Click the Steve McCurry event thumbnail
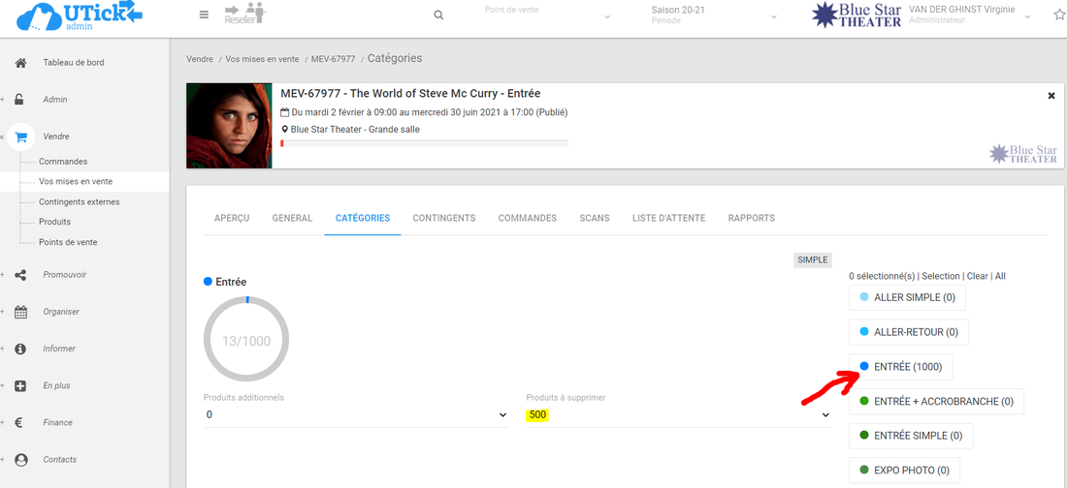 click(229, 126)
